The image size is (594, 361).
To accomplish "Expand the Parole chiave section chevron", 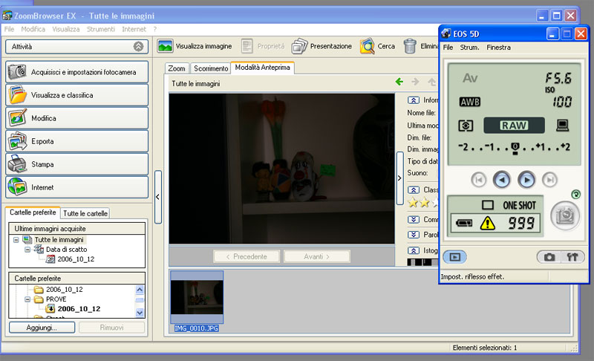I will [414, 235].
